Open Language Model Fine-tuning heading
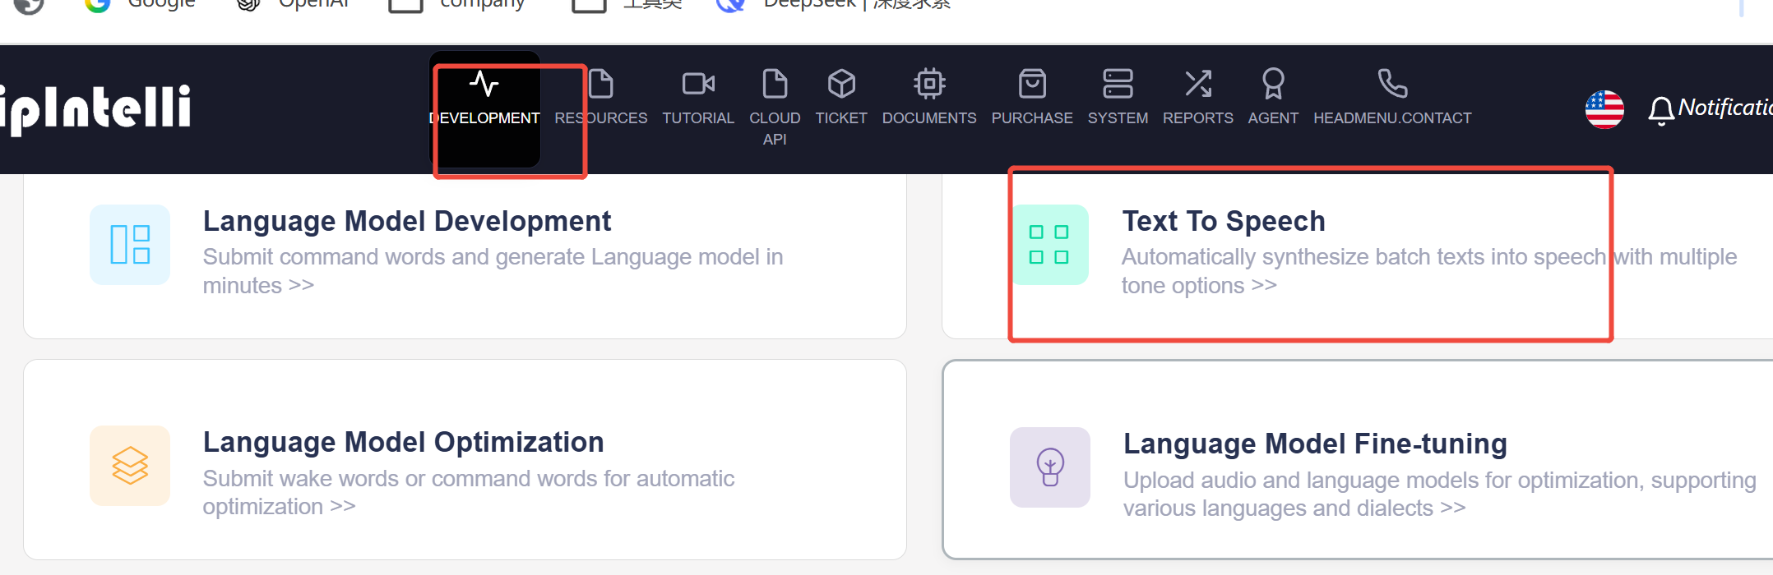This screenshot has height=575, width=1773. (1315, 444)
